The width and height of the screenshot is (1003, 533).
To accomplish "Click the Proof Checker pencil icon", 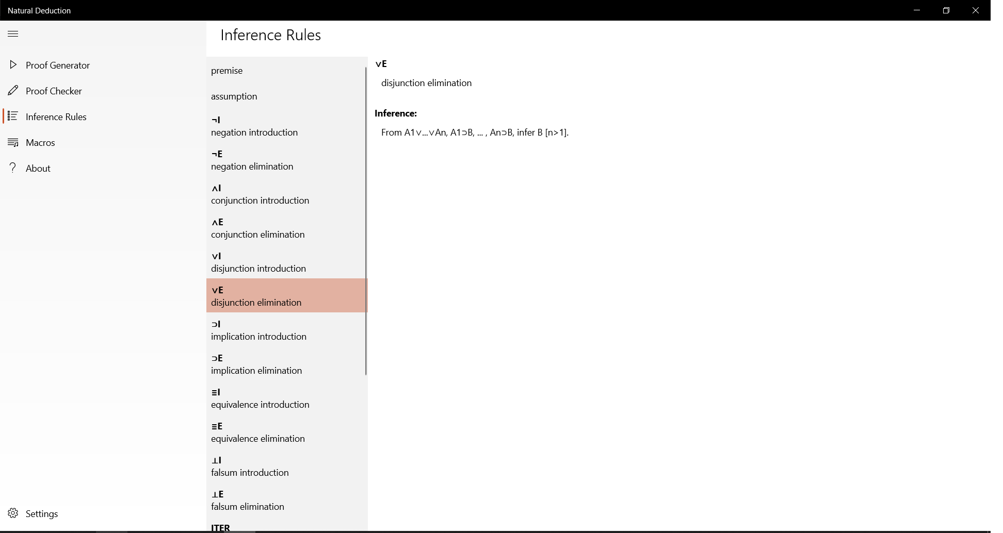I will (x=13, y=91).
